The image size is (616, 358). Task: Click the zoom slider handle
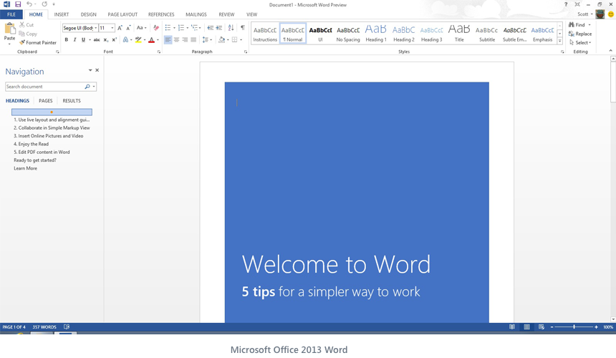pyautogui.click(x=574, y=326)
